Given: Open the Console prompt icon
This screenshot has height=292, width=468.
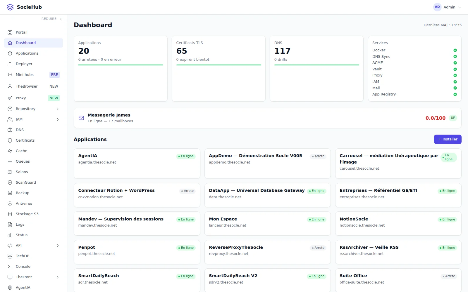Looking at the screenshot, I should pos(10,267).
